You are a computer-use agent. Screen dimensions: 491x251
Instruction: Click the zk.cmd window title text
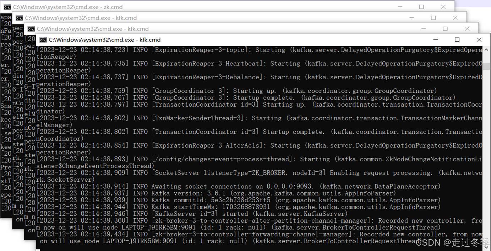[68, 7]
